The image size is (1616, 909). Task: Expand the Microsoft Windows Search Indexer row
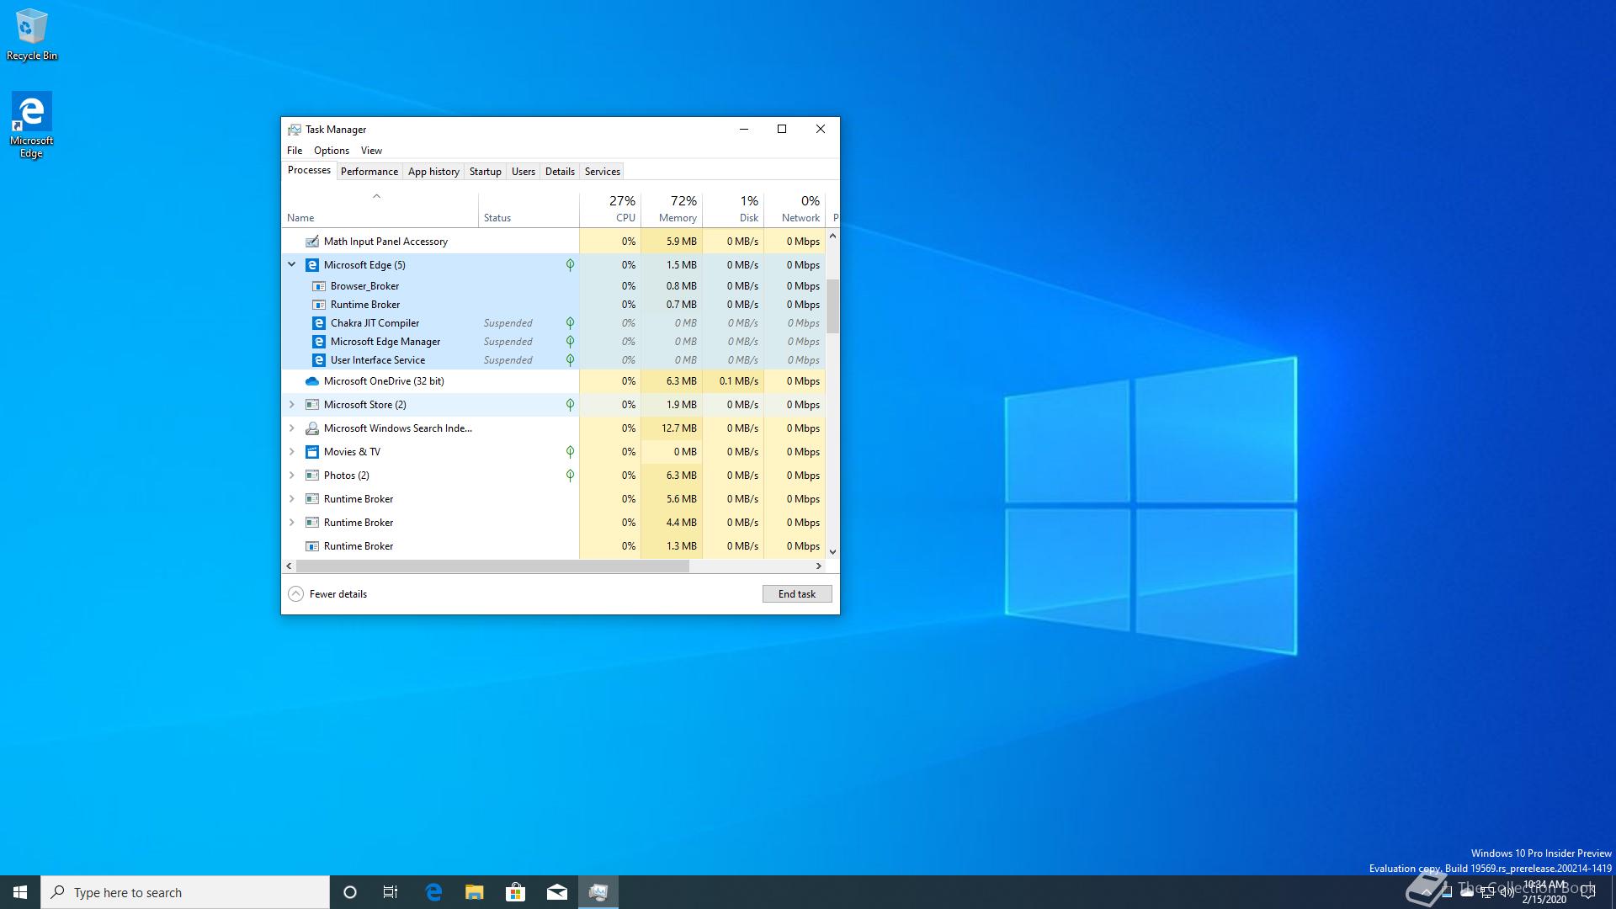[x=292, y=428]
